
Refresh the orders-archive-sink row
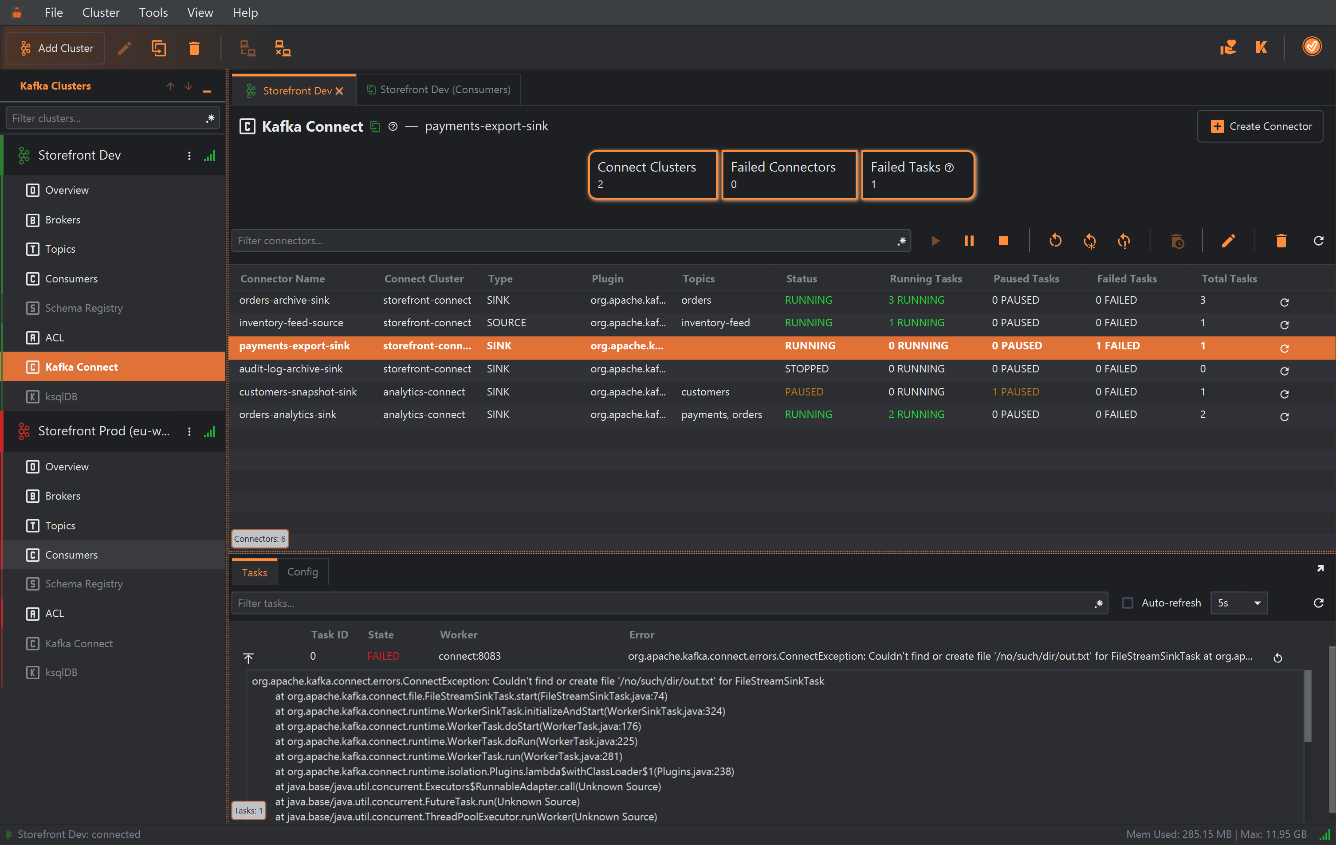(1284, 302)
